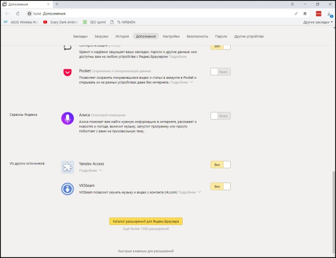
Task: Open the downloads arrow icon
Action: click(x=330, y=14)
